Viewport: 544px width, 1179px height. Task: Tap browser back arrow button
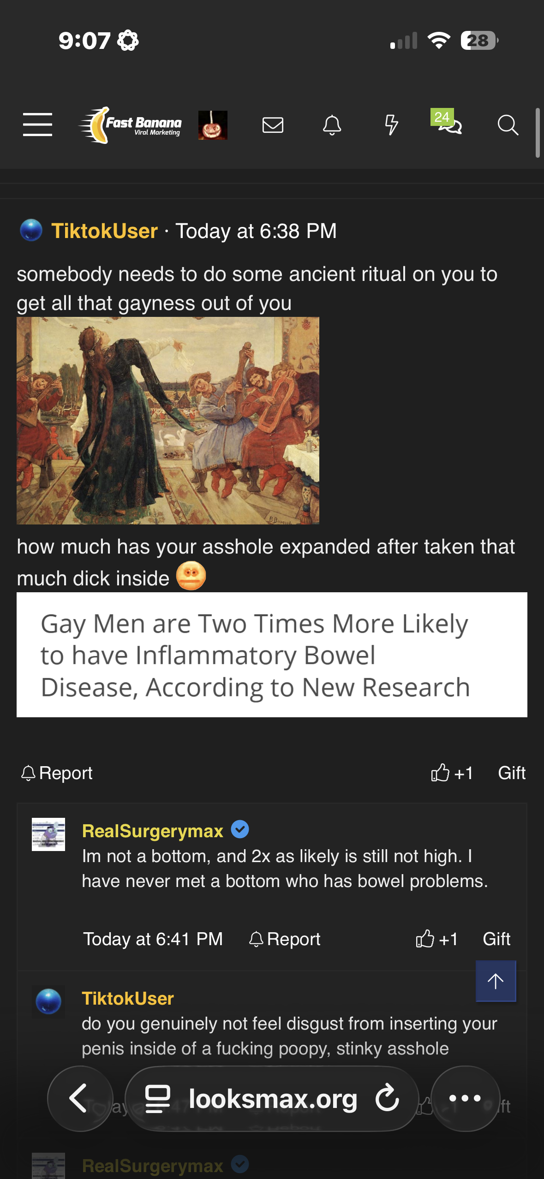(80, 1098)
